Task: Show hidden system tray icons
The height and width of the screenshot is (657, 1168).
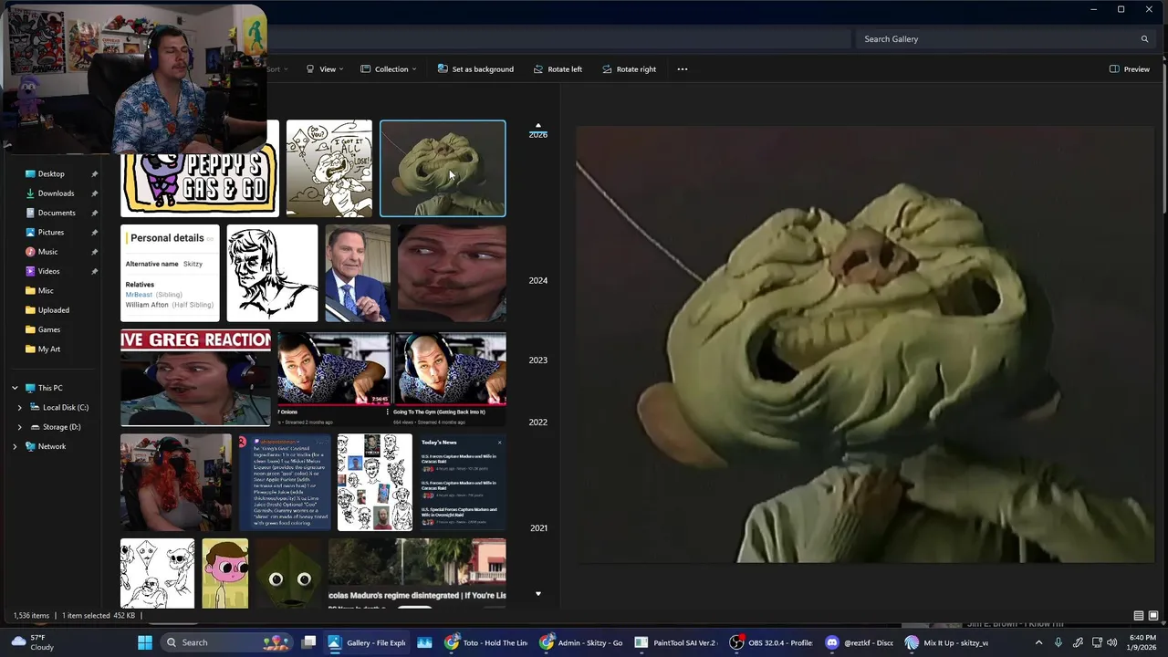Action: pyautogui.click(x=1038, y=642)
